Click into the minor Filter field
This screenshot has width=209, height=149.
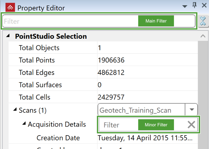[118, 125]
